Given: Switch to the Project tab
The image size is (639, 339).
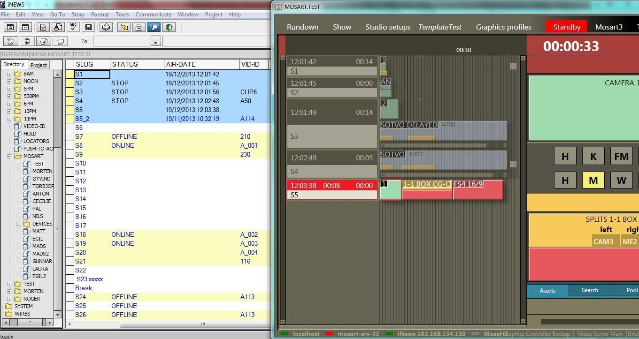Looking at the screenshot, I should pyautogui.click(x=38, y=65).
